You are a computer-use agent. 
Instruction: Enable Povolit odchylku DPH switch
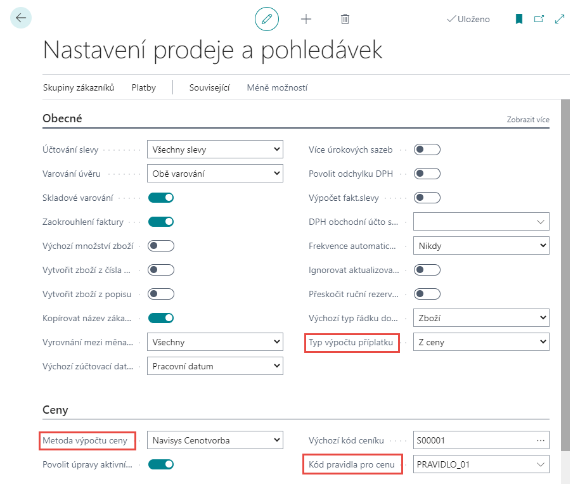427,174
